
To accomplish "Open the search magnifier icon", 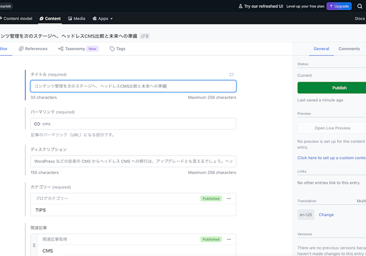I will (x=359, y=6).
